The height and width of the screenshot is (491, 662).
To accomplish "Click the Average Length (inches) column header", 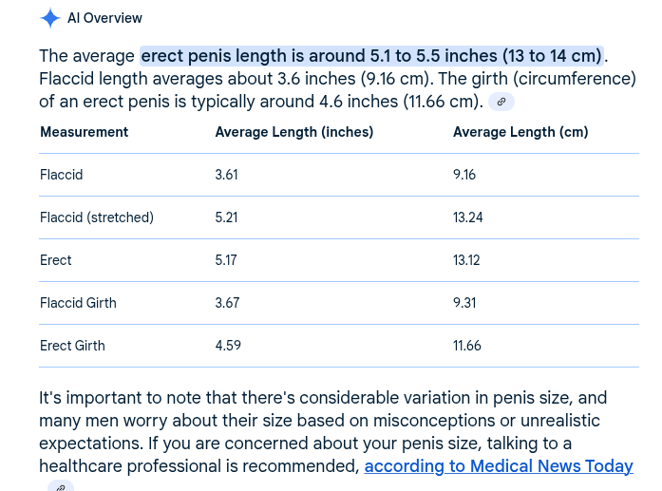I will pos(294,132).
